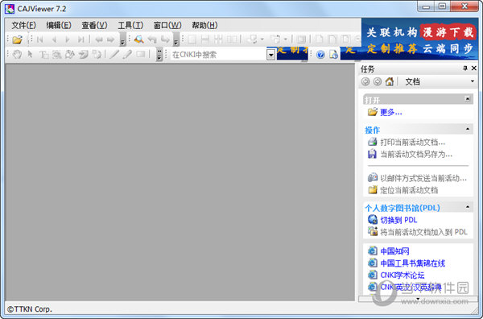Open the CNKI学术论坛 link

pos(402,275)
